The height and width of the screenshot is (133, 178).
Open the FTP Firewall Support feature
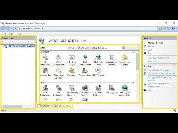coord(85,91)
